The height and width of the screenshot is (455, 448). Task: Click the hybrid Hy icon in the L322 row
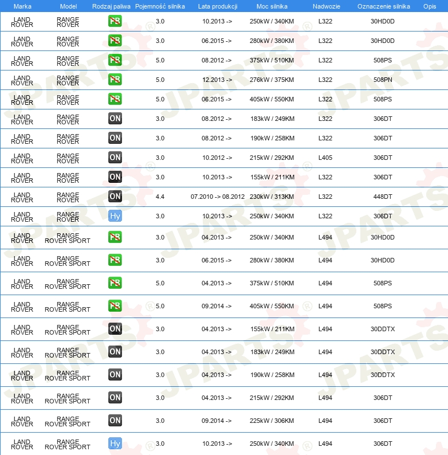click(115, 216)
